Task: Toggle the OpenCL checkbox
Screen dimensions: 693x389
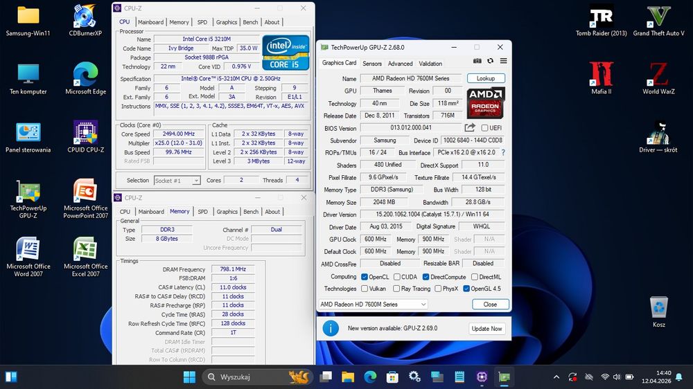Action: point(365,277)
